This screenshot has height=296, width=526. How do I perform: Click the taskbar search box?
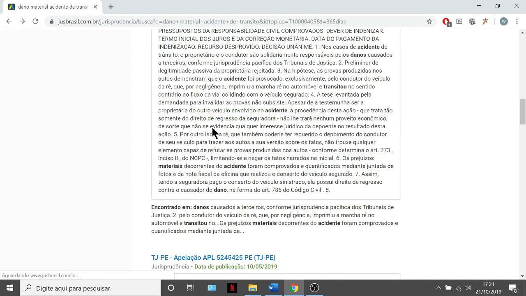point(90,288)
